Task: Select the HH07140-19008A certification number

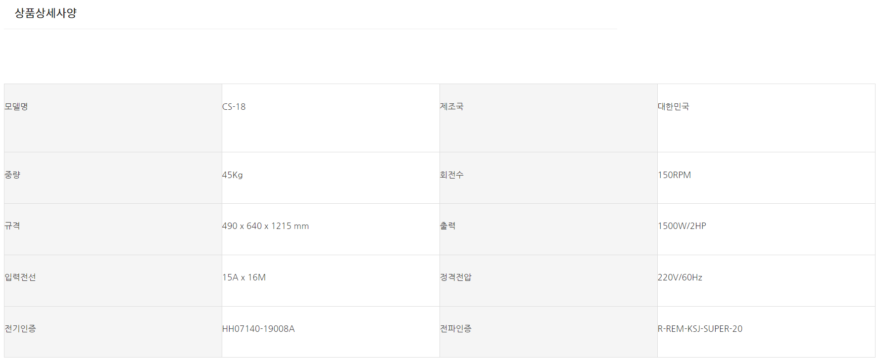Action: point(258,329)
